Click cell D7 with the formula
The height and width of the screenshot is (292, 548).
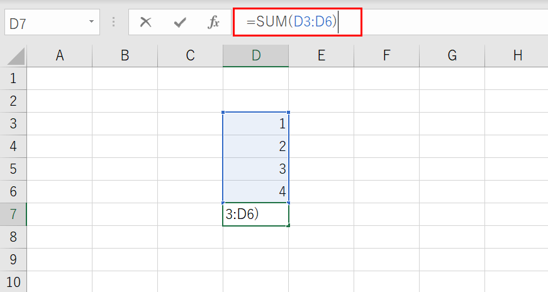(256, 215)
